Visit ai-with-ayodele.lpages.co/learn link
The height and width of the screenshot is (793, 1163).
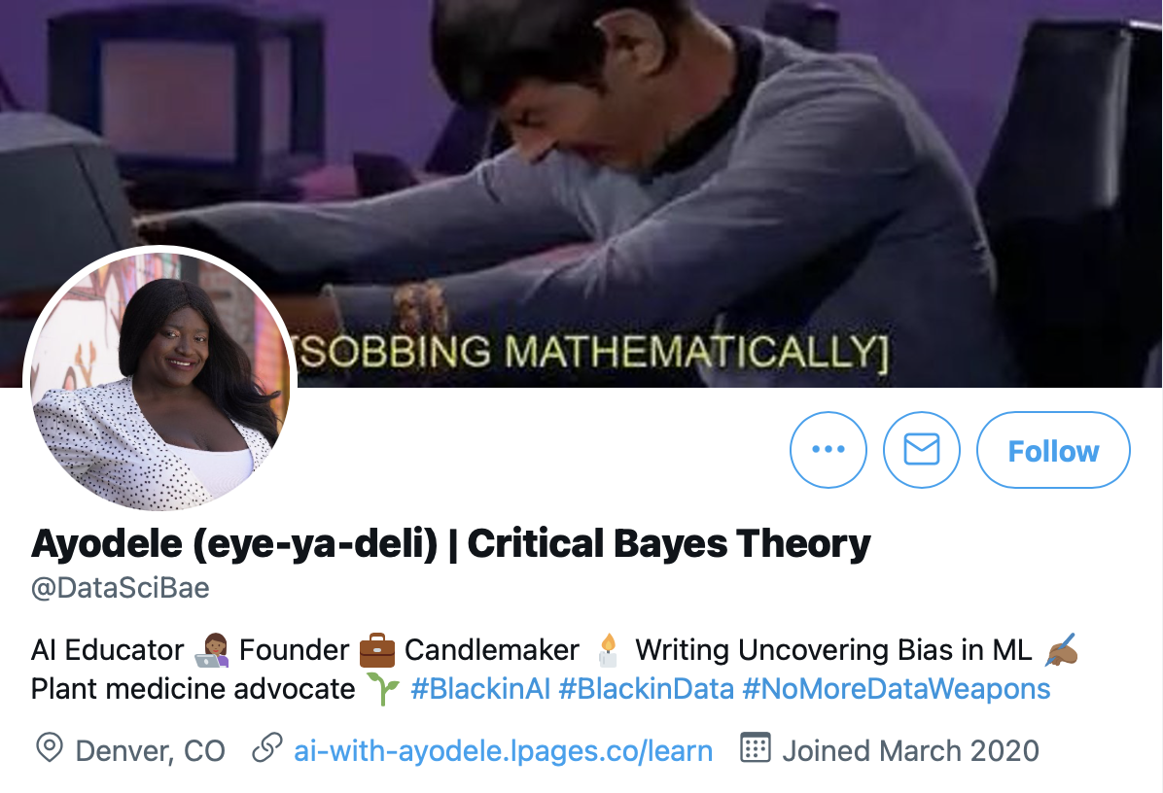pyautogui.click(x=503, y=751)
